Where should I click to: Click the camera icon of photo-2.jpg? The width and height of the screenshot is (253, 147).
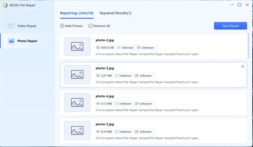(x=139, y=48)
